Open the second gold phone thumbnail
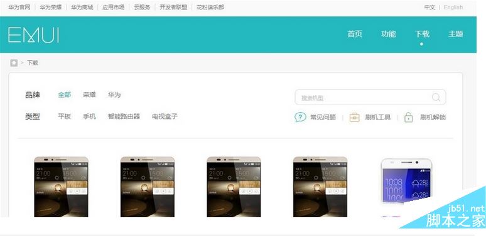486x236 pixels. [x=148, y=187]
